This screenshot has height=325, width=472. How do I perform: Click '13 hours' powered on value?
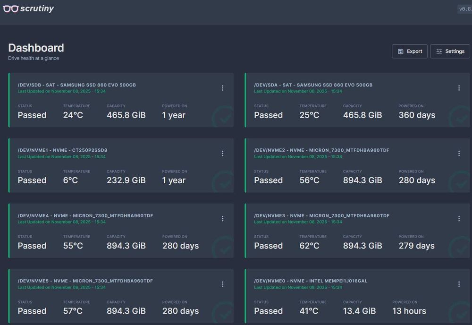[x=409, y=311]
